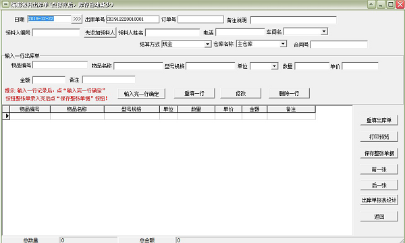Click the 备注说明 input field
This screenshot has height=243, width=405.
coord(294,20)
